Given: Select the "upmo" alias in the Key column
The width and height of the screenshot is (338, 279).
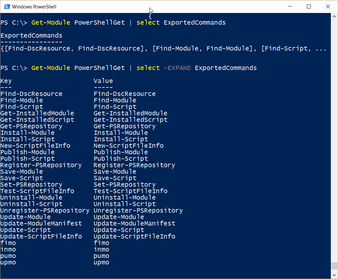Looking at the screenshot, I should coord(8,262).
